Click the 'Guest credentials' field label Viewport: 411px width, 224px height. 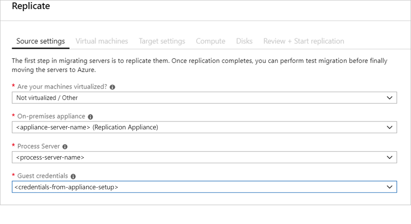click(x=43, y=176)
